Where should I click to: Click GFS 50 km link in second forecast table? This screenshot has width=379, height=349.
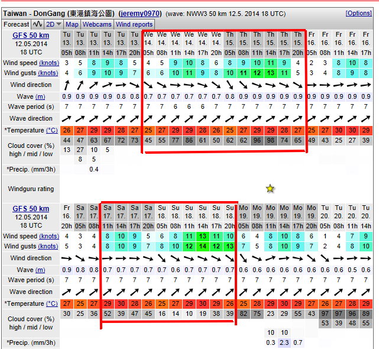click(x=31, y=208)
